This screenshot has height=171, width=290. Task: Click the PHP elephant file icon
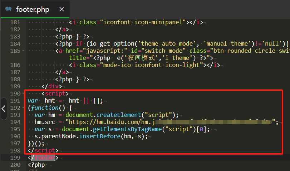coord(9,9)
